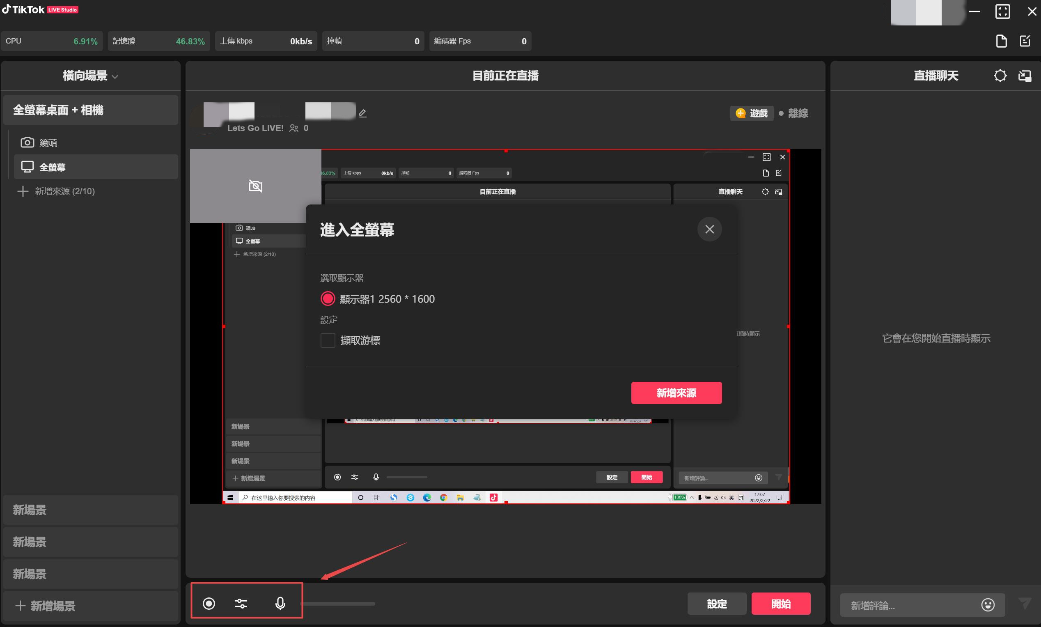
Task: Click the emoji smiley in comment box
Action: pyautogui.click(x=987, y=604)
